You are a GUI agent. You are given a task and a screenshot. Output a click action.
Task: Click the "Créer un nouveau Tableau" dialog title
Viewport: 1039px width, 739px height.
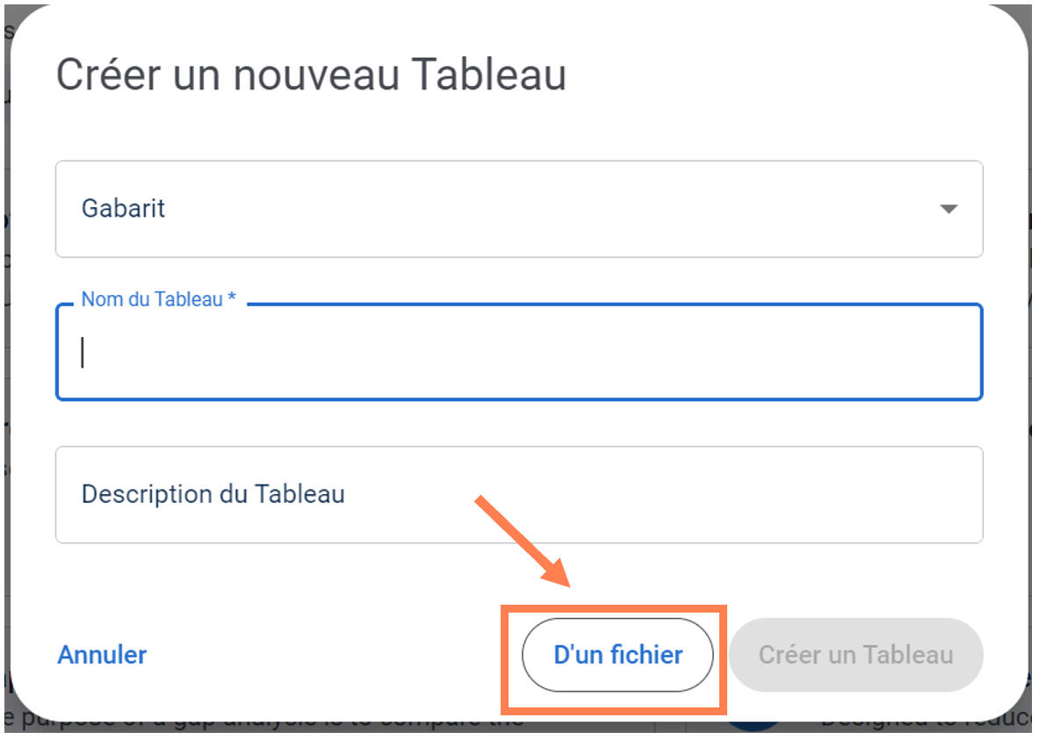pyautogui.click(x=311, y=75)
